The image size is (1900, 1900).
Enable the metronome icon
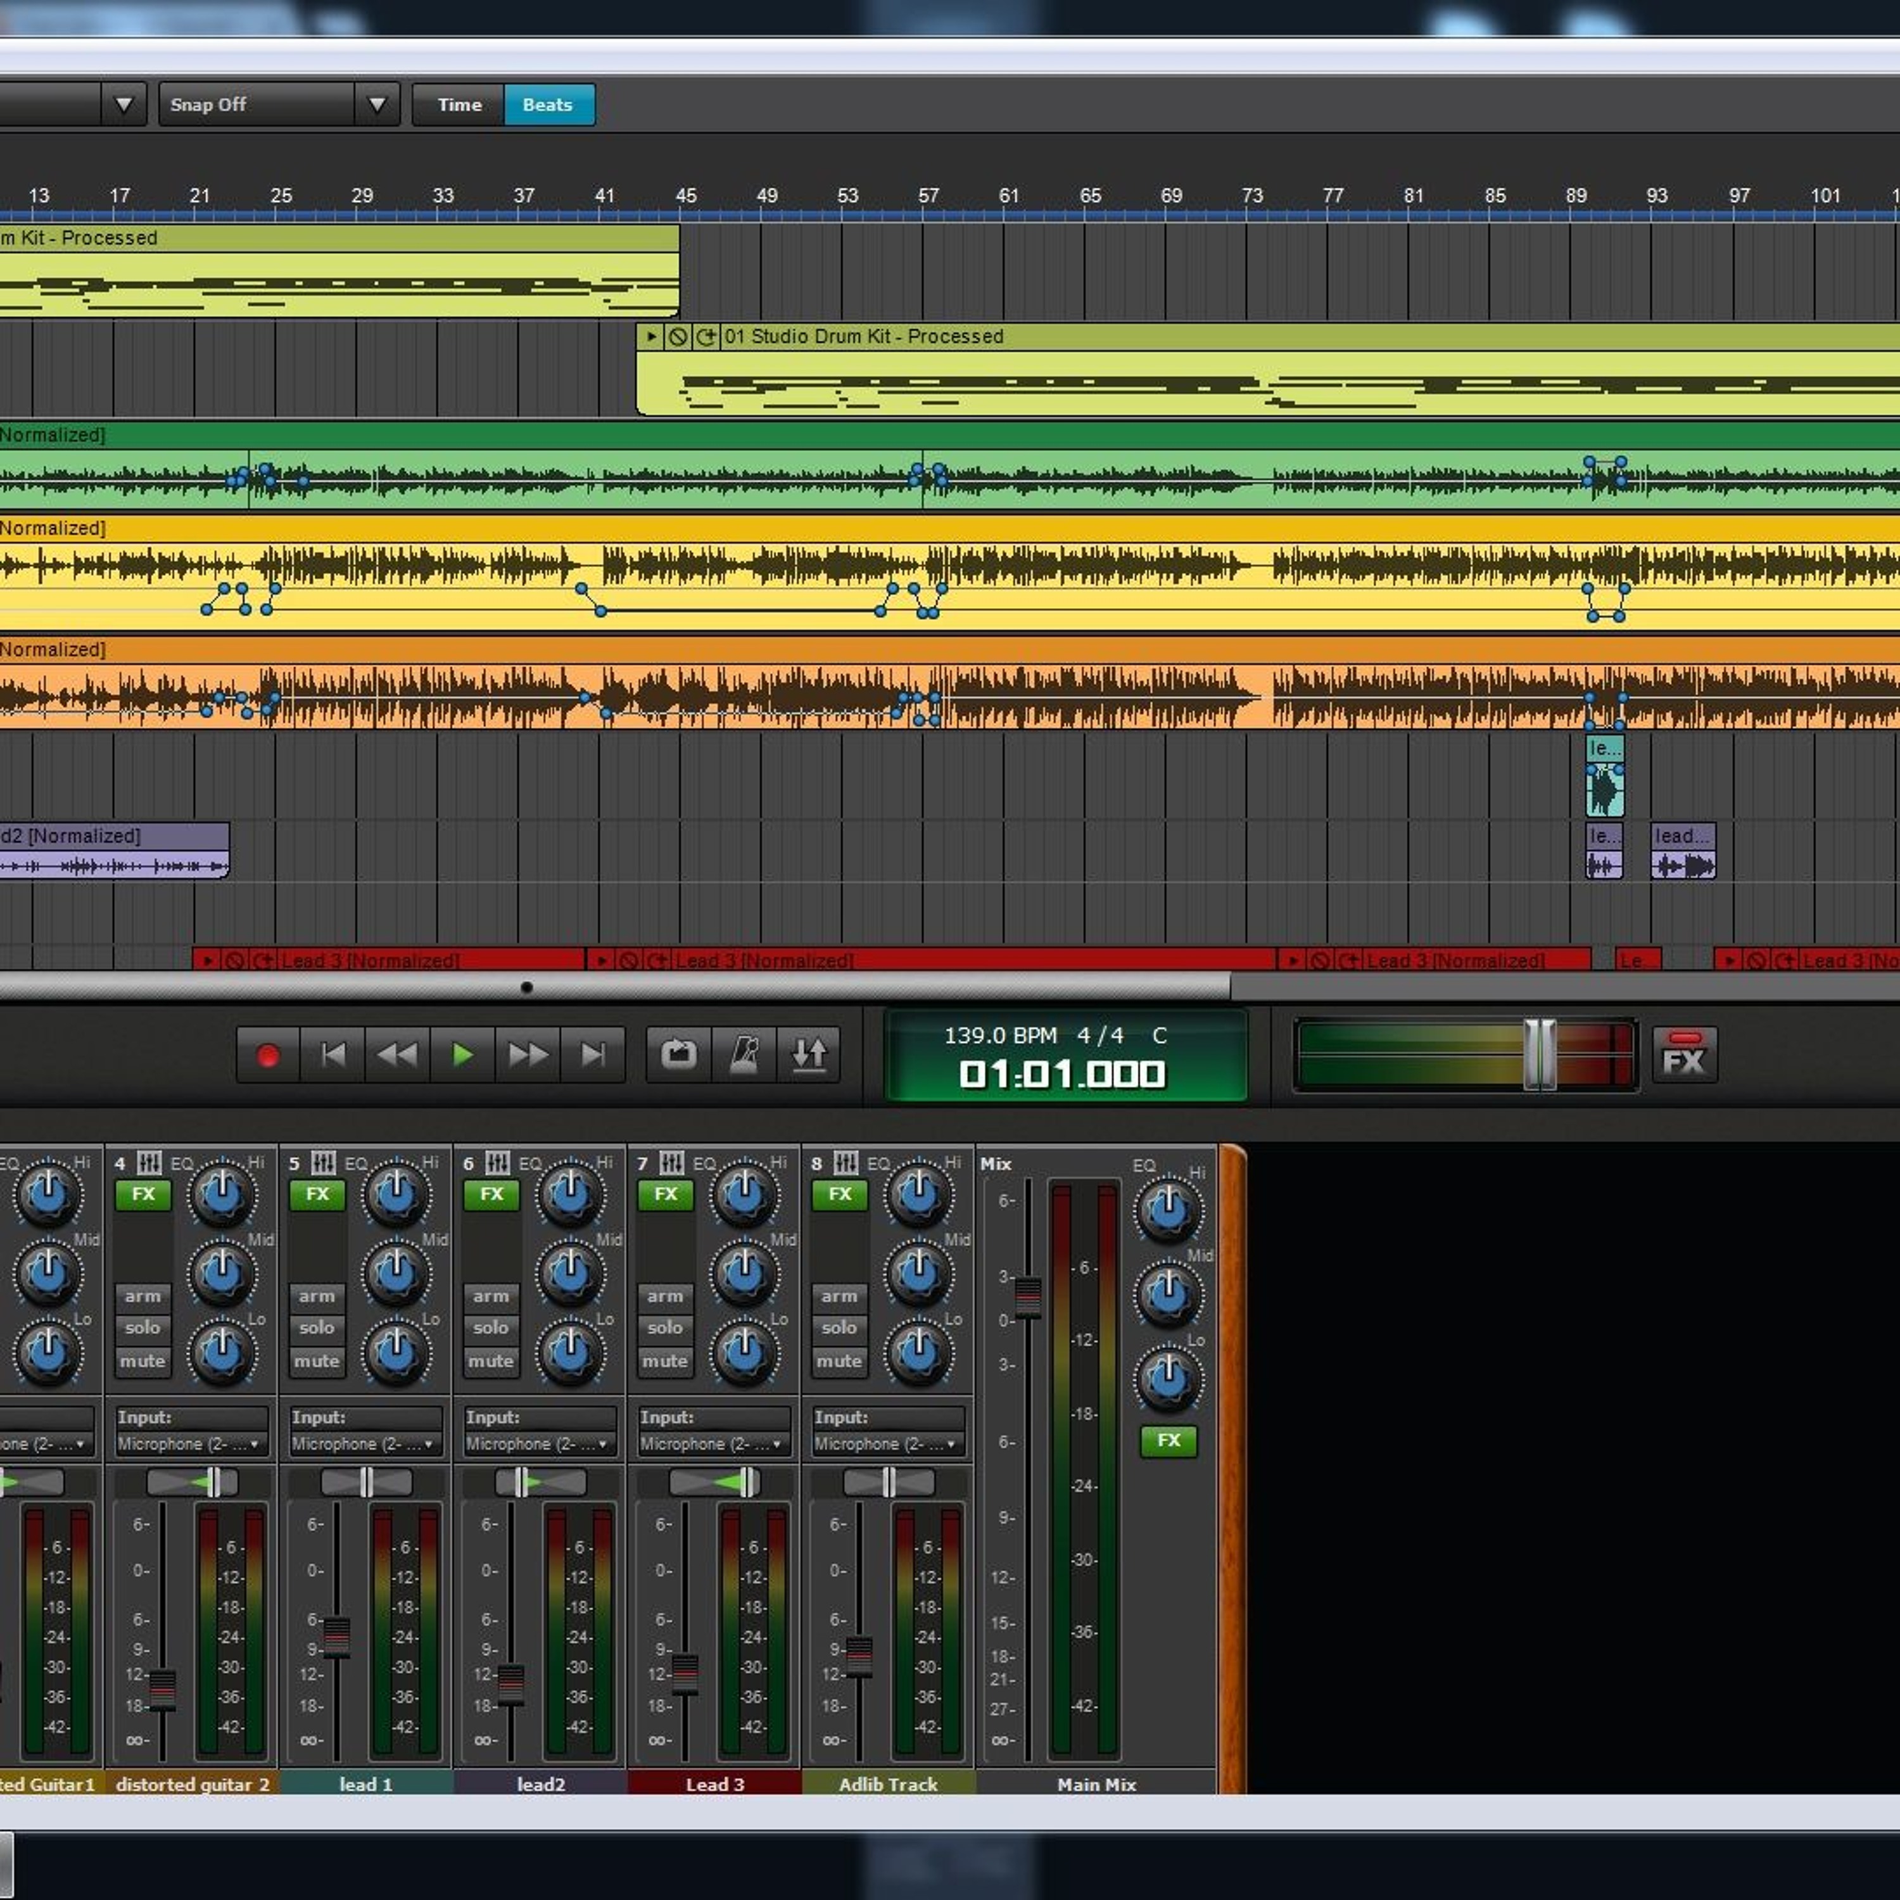point(744,1055)
